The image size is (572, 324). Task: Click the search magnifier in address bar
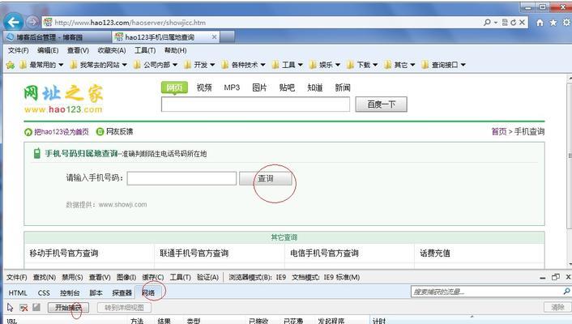click(x=487, y=22)
